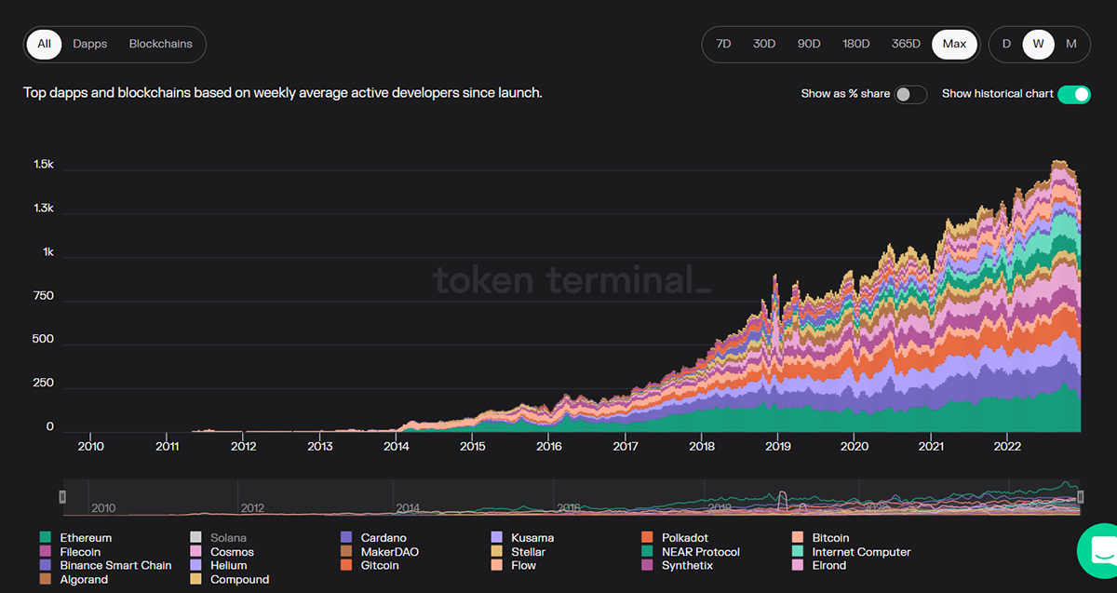Click the chart description starting "Top dapps and blockchains"
Screen dimensions: 1117x593
[283, 93]
